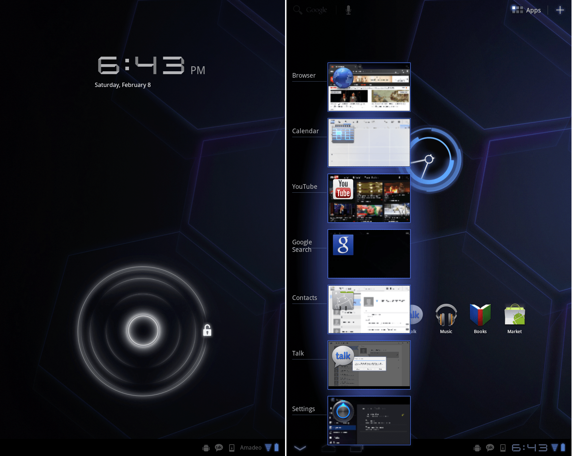
Task: Open Talk notification on home screen bar
Action: coord(490,447)
